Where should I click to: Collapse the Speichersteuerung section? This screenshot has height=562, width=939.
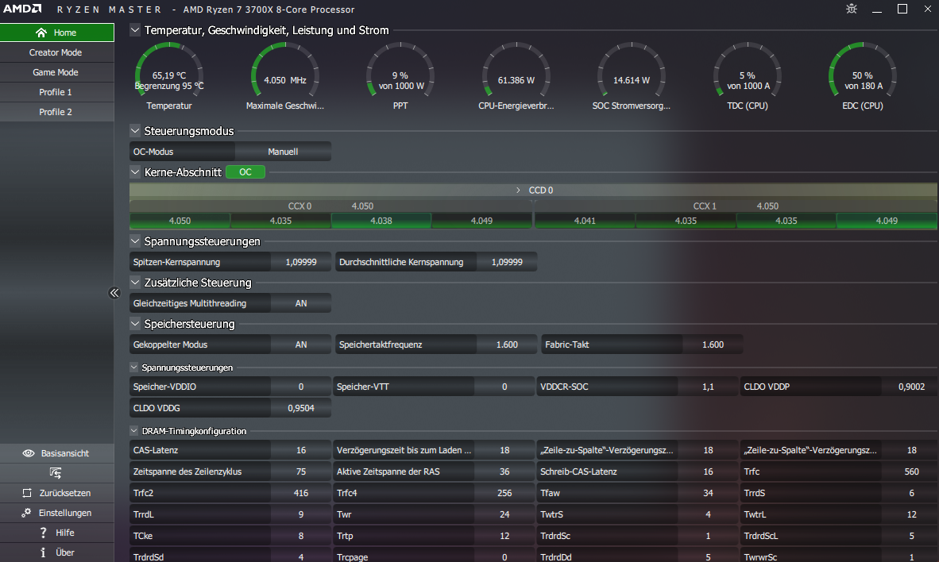pos(135,324)
